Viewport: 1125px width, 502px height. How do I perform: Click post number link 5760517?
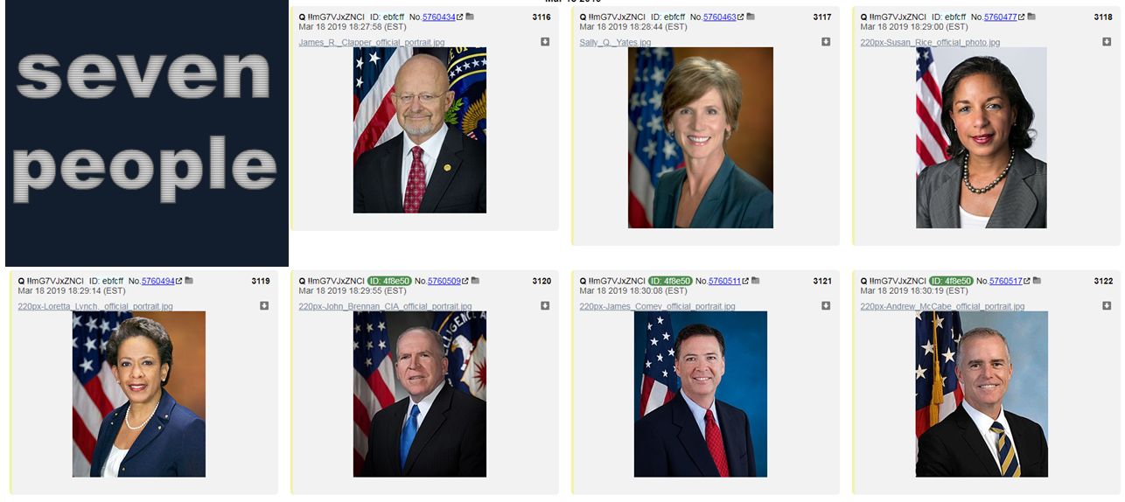(x=1005, y=281)
